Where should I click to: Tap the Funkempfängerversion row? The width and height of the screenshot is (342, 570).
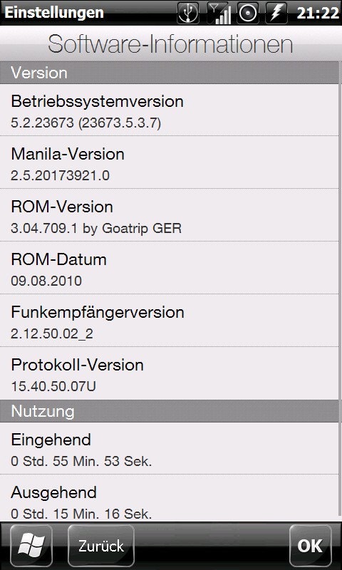point(169,321)
